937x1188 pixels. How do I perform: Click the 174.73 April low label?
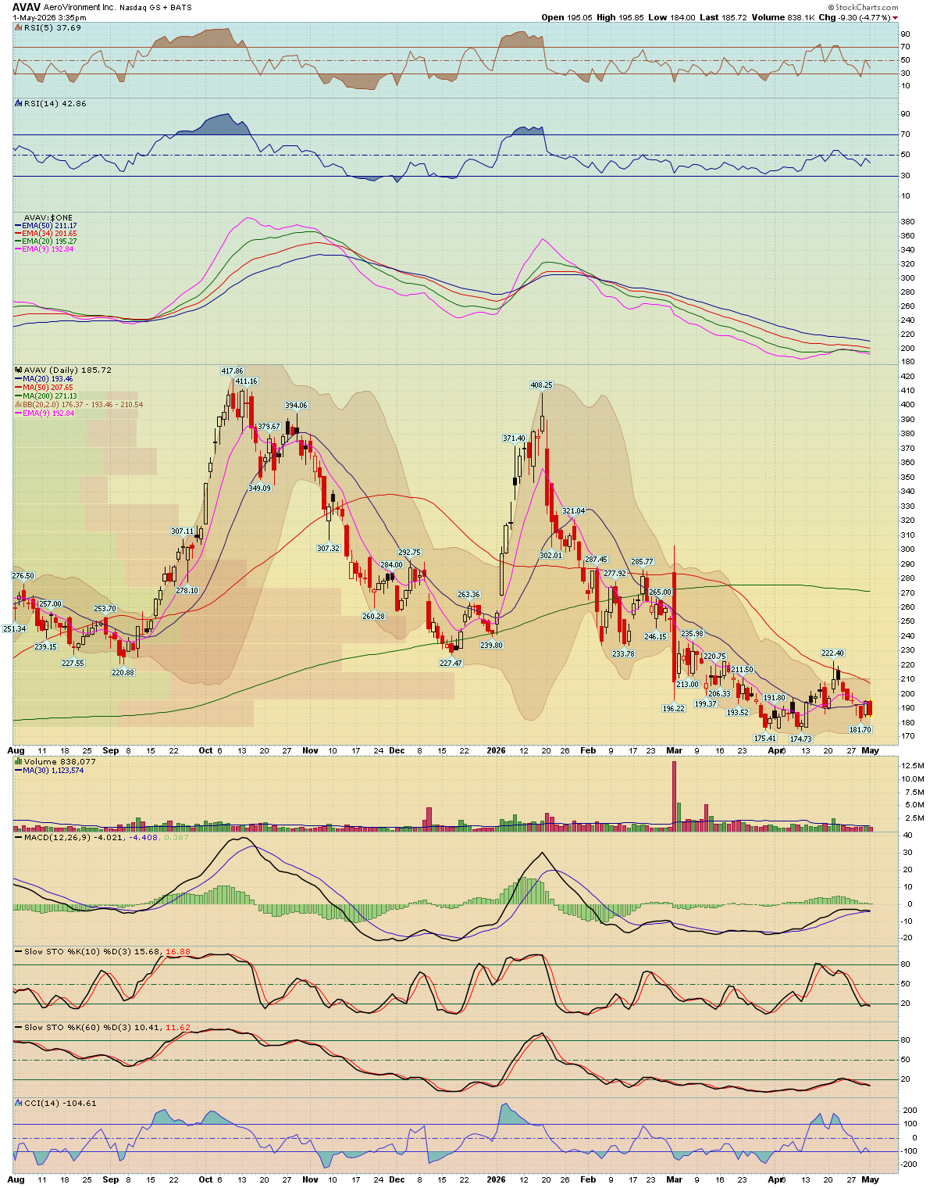click(800, 739)
